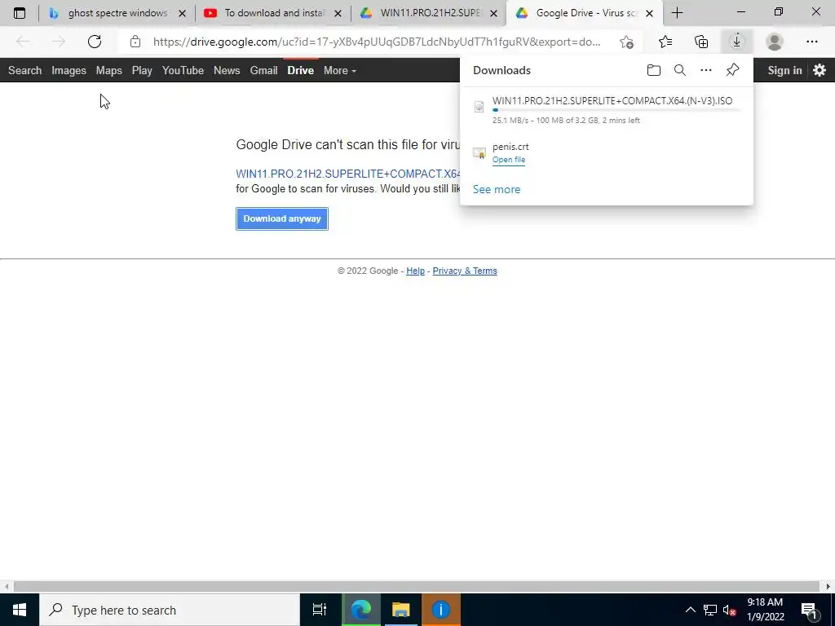Click the ISO download progress bar

(x=616, y=110)
